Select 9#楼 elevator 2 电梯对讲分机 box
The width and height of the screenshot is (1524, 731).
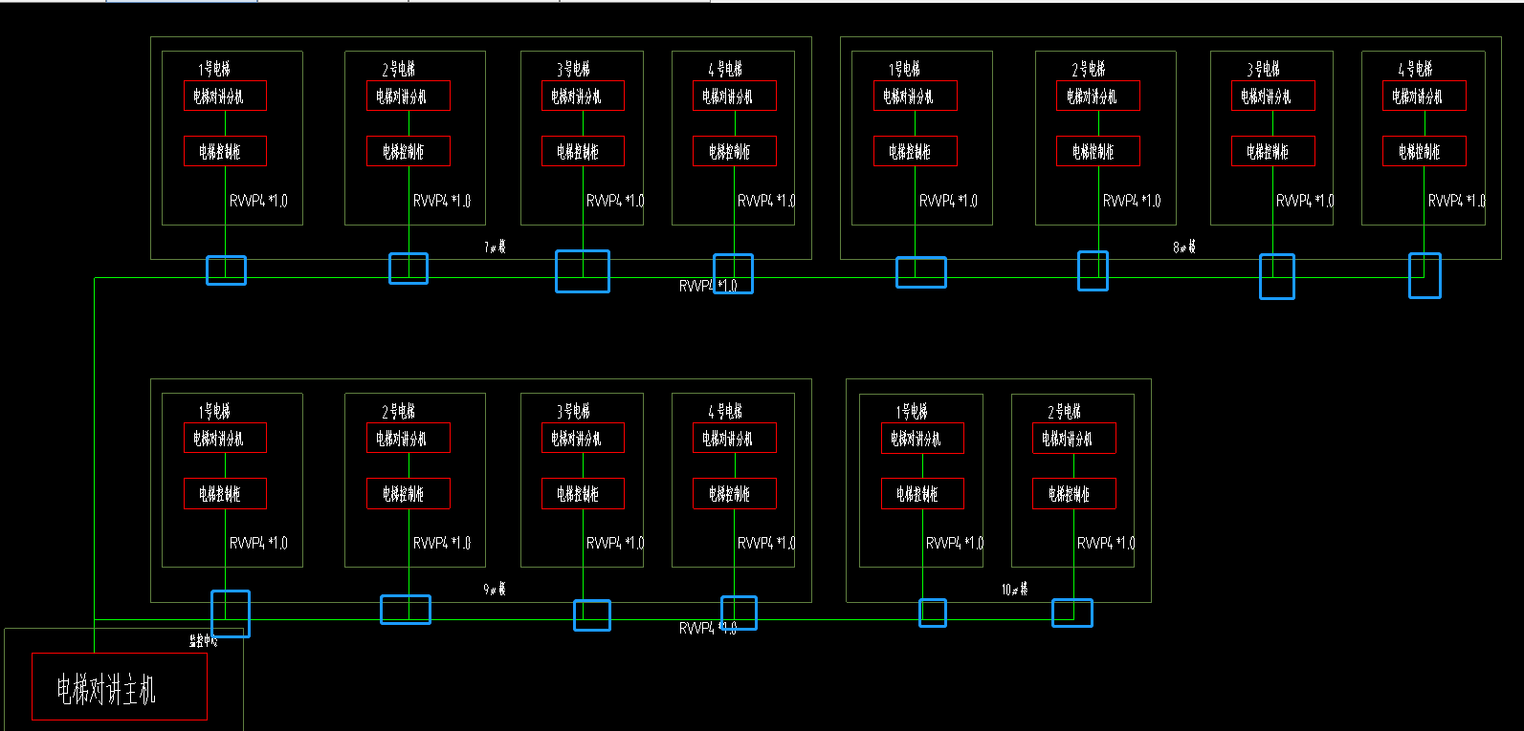point(409,438)
